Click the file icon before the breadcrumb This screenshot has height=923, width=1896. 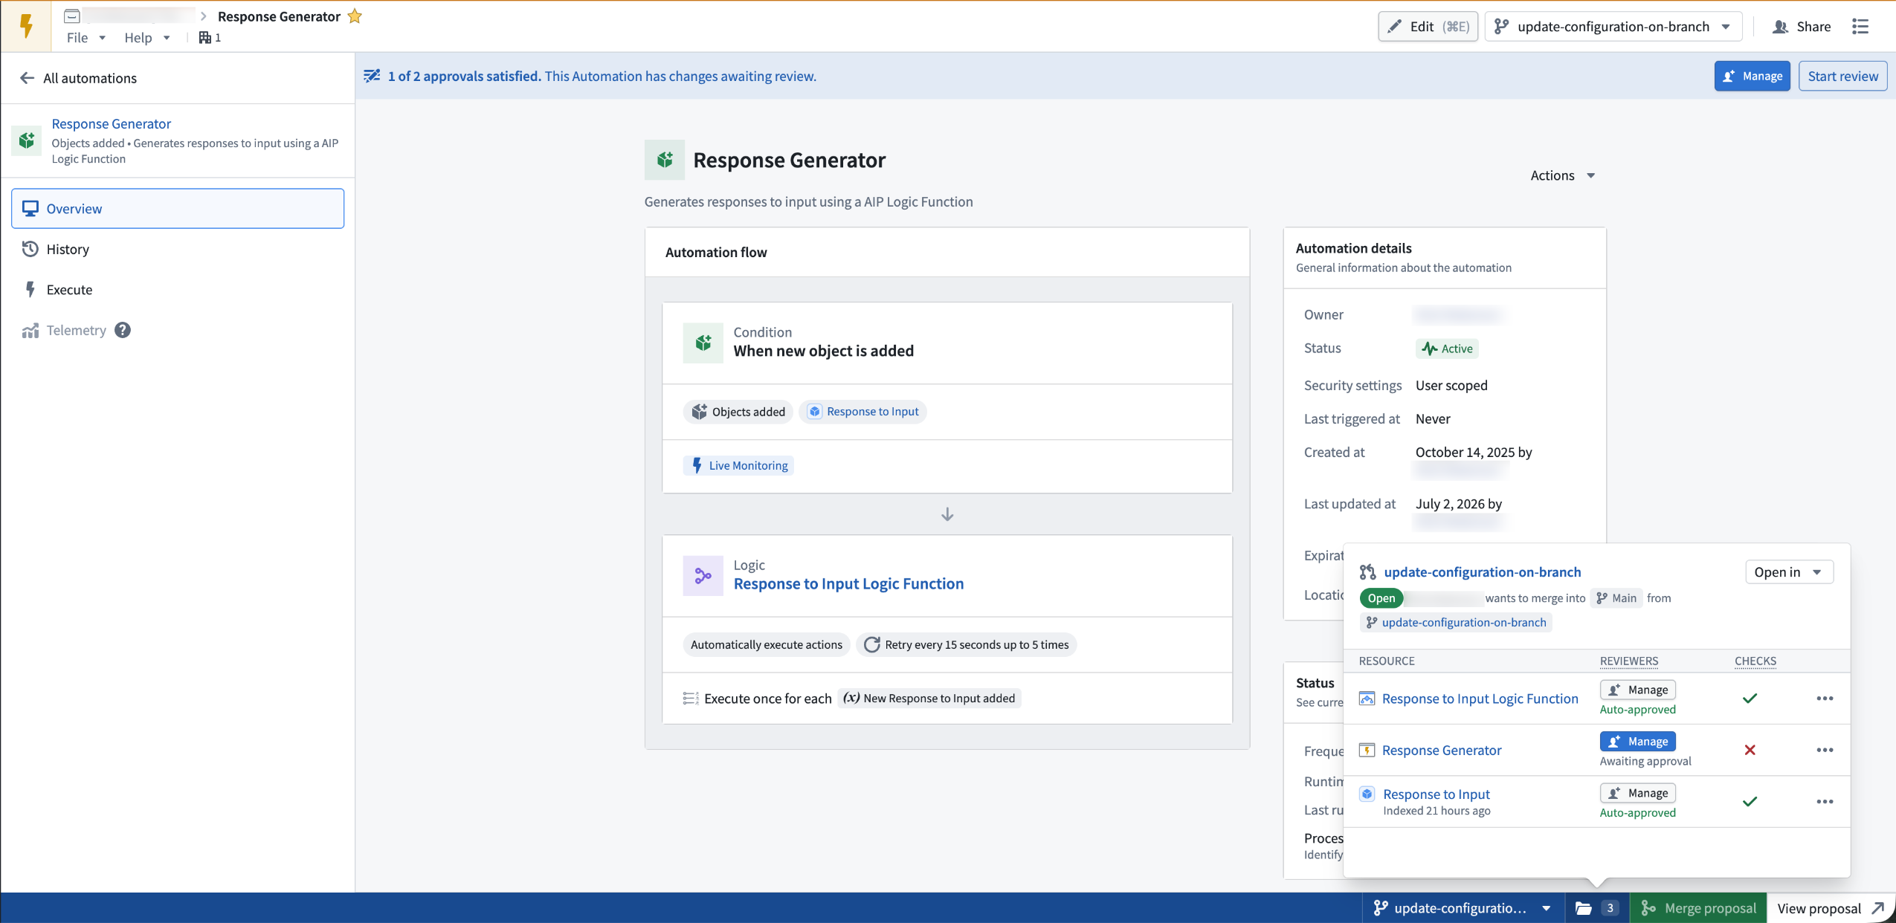[72, 16]
